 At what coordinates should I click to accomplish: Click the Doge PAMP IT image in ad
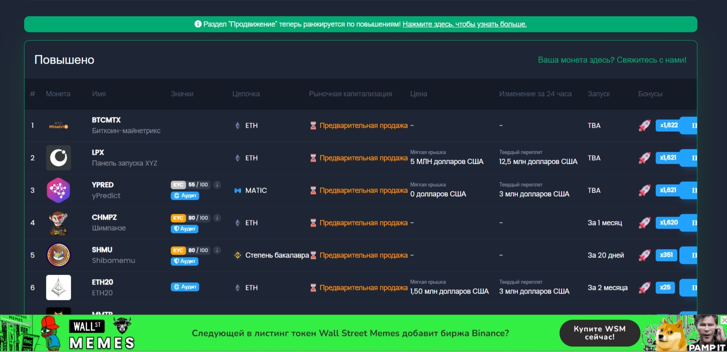click(685, 333)
